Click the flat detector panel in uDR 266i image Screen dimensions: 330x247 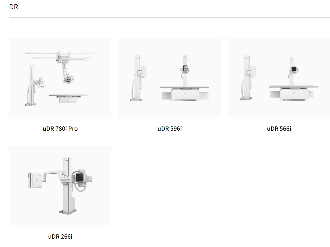[36, 180]
